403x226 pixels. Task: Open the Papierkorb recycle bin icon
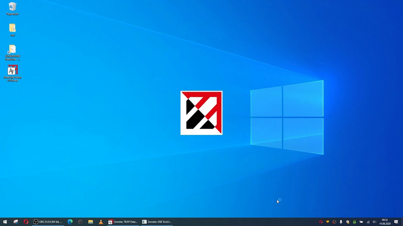13,7
